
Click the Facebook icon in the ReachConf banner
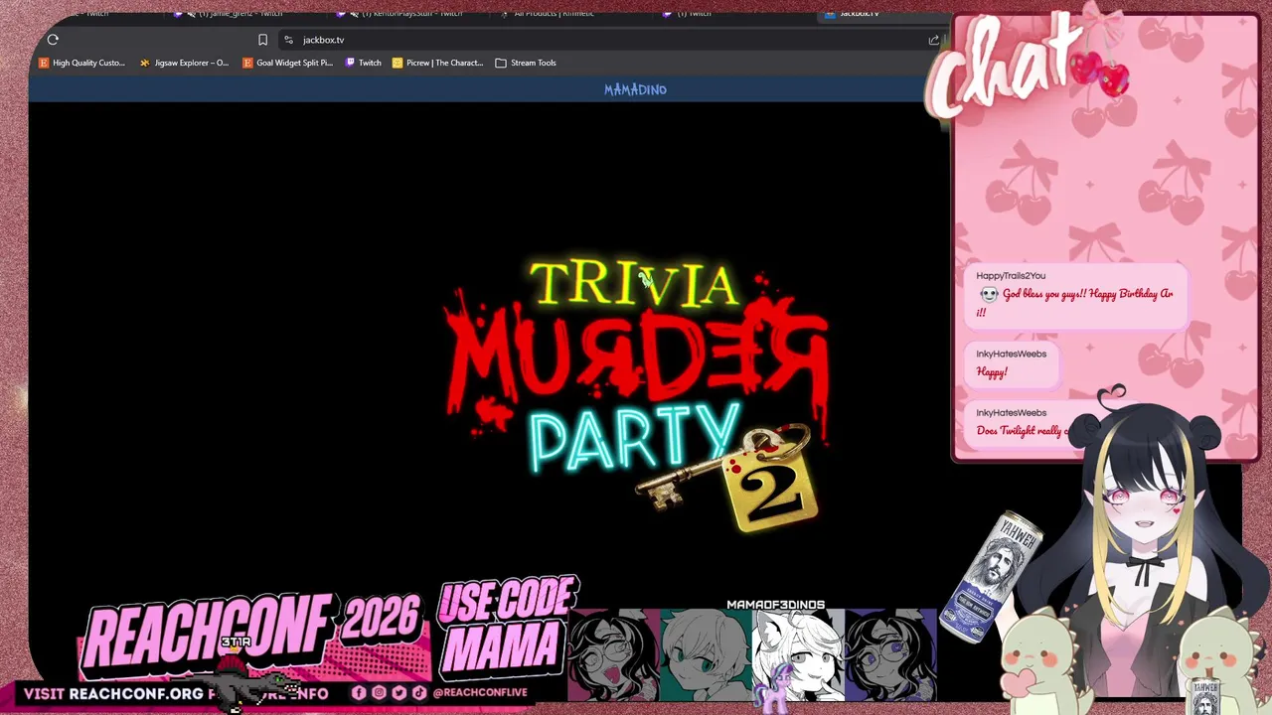tap(359, 692)
